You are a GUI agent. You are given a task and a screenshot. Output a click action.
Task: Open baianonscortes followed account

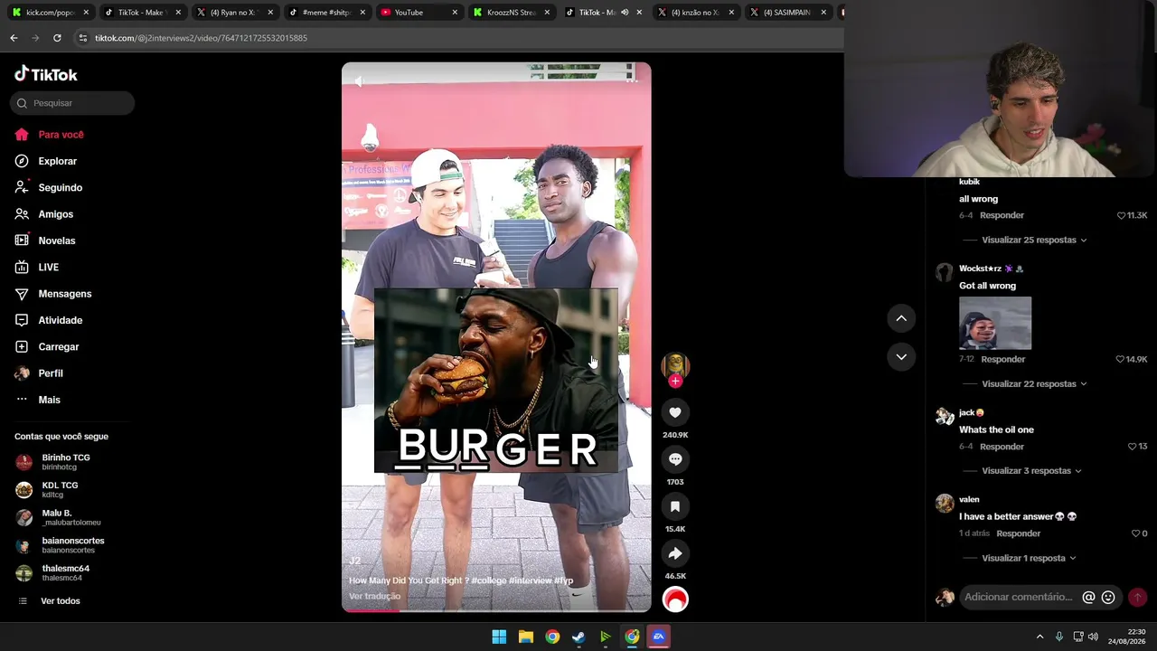[x=61, y=545]
